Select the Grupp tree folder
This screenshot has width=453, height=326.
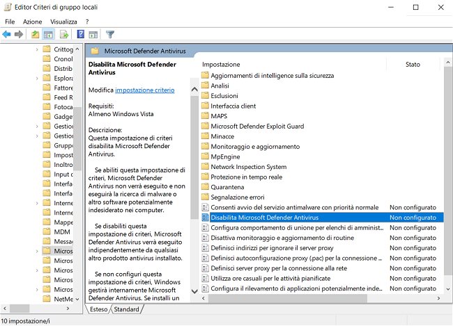click(x=58, y=145)
